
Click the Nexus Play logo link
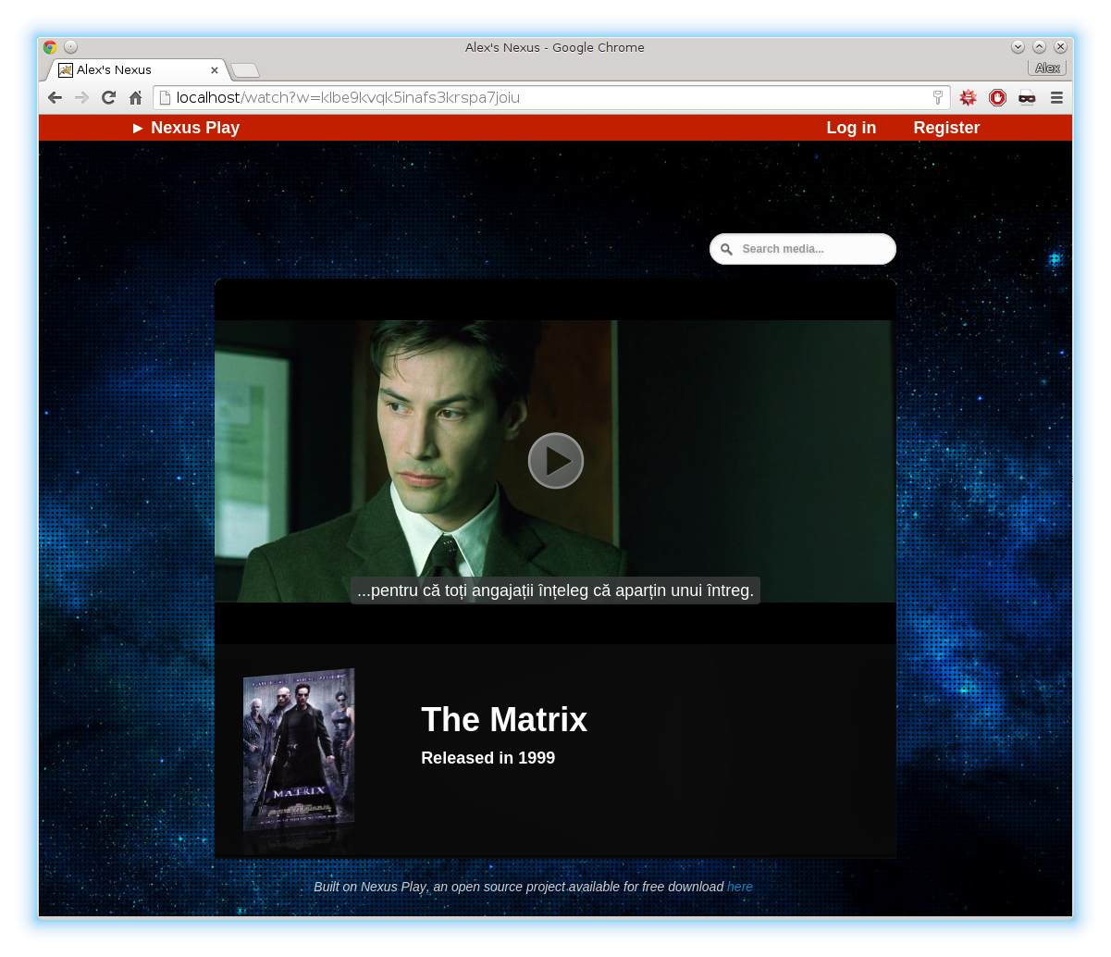(186, 128)
